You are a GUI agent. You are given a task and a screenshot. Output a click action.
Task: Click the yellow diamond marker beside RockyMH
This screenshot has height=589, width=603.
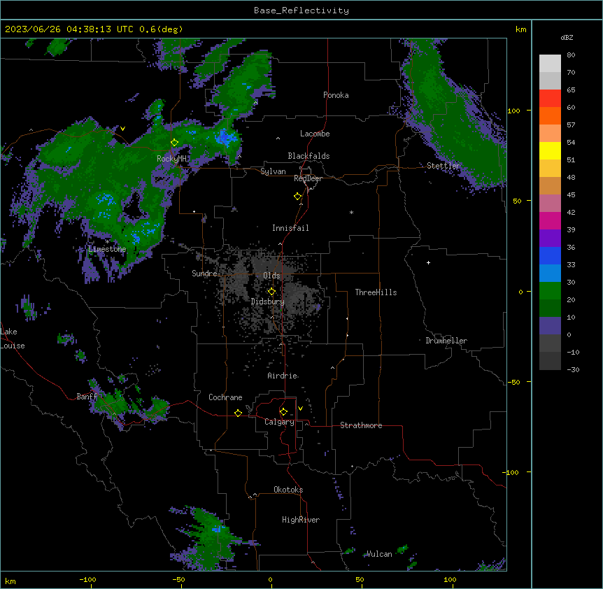[x=175, y=143]
